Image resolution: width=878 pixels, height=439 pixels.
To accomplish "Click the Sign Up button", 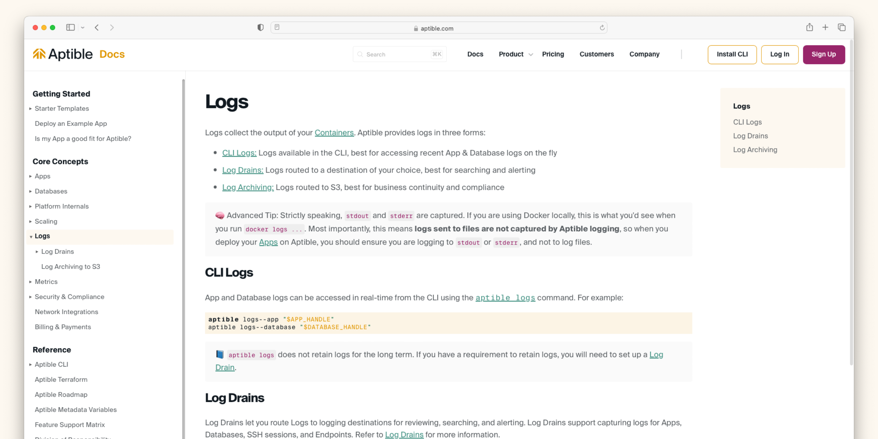I will click(824, 55).
